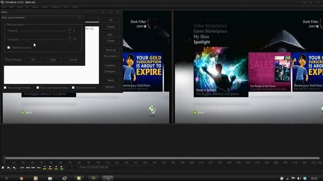Click the Threshold slider in smart smoother
This screenshot has height=181, width=323.
[x=43, y=39]
